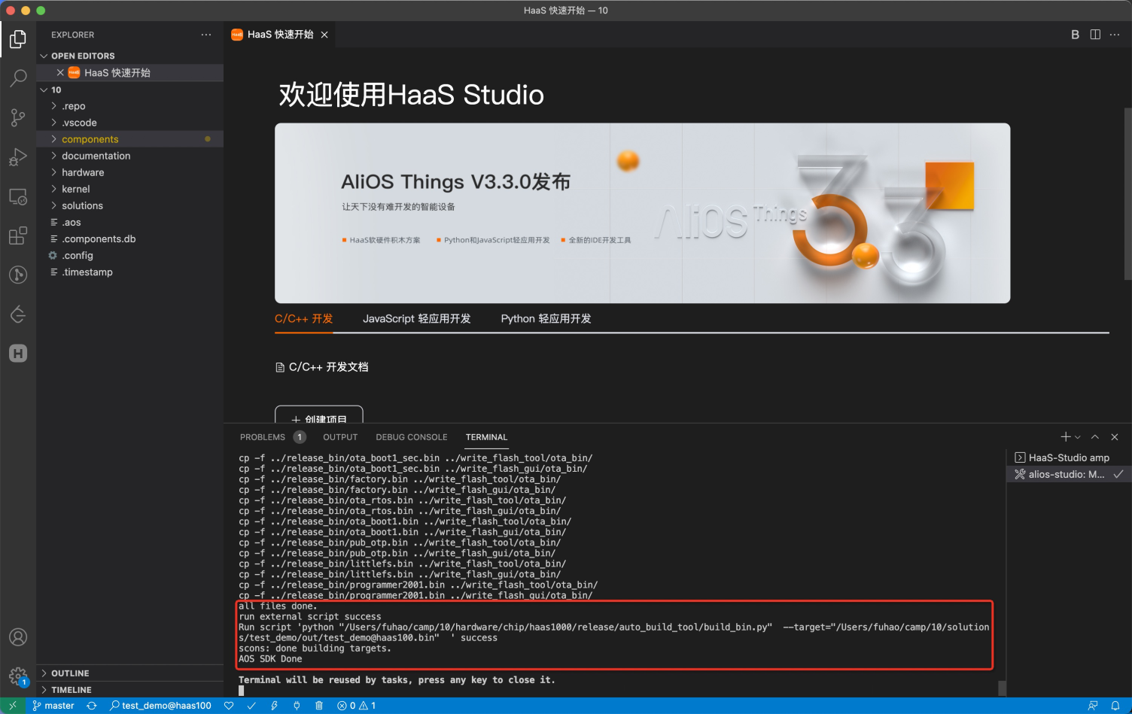
Task: Open the Manage gear icon
Action: (x=18, y=676)
